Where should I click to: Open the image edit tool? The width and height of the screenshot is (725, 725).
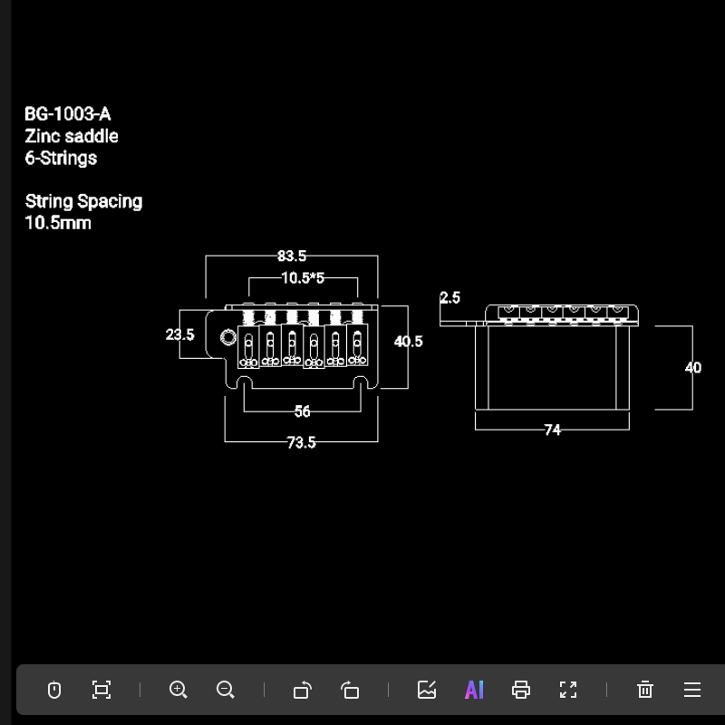coord(426,690)
